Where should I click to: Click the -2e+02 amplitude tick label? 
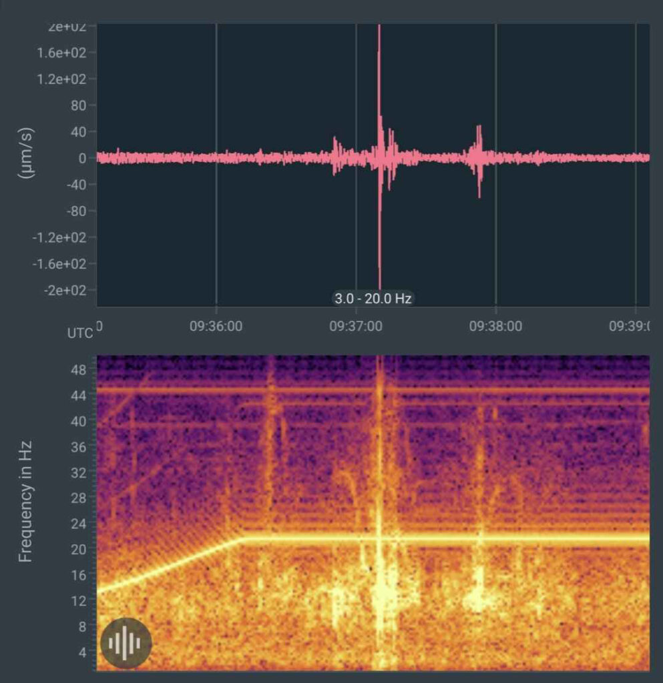(65, 290)
